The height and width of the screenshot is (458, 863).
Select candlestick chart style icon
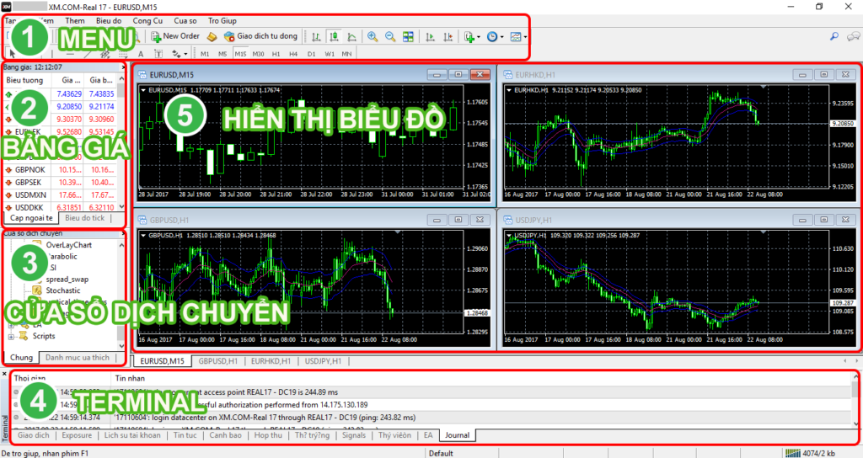tap(333, 36)
